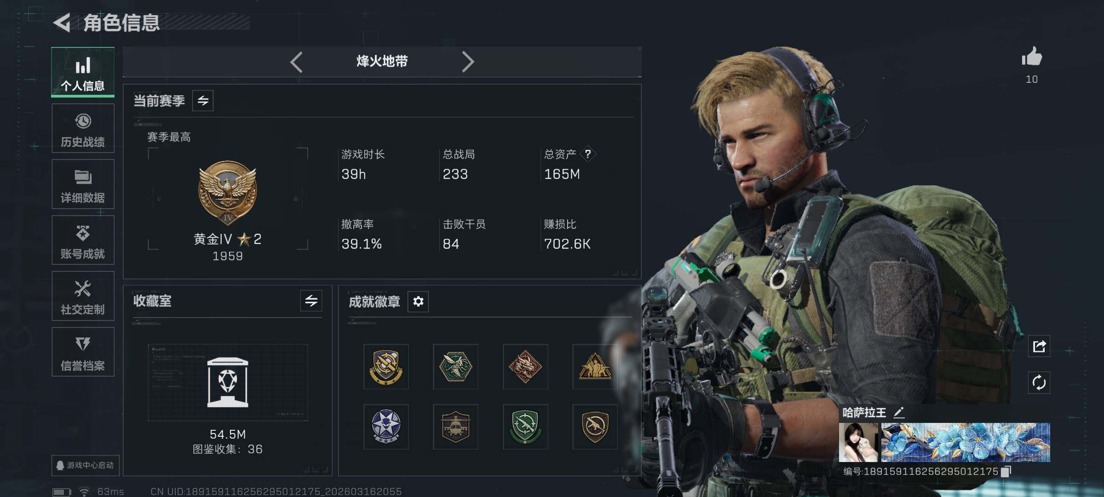The height and width of the screenshot is (497, 1104).
Task: Toggle the 当前赛季 season switch button
Action: point(203,101)
